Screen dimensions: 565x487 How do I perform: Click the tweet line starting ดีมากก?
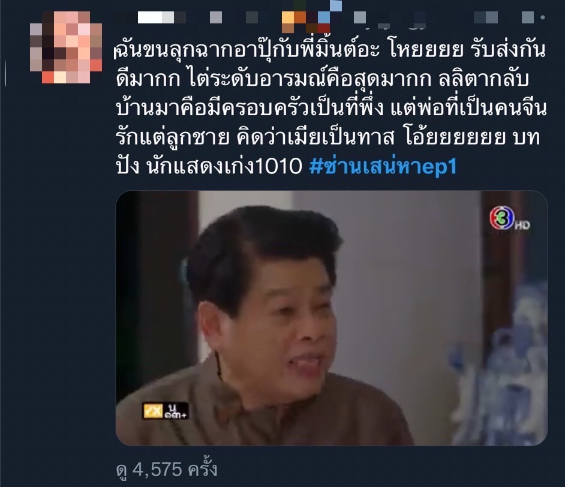321,79
